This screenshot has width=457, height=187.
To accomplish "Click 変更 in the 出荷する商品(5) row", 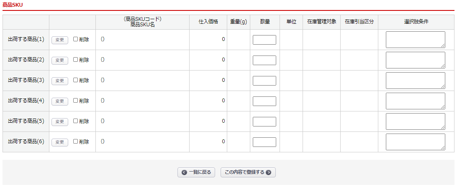I will [x=59, y=121].
